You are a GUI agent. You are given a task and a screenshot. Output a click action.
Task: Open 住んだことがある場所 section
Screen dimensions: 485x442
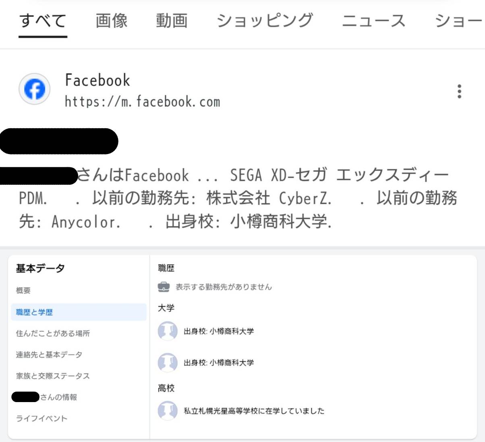(53, 334)
